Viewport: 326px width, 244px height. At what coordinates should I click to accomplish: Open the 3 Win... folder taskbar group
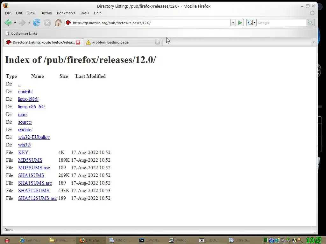tap(62, 240)
